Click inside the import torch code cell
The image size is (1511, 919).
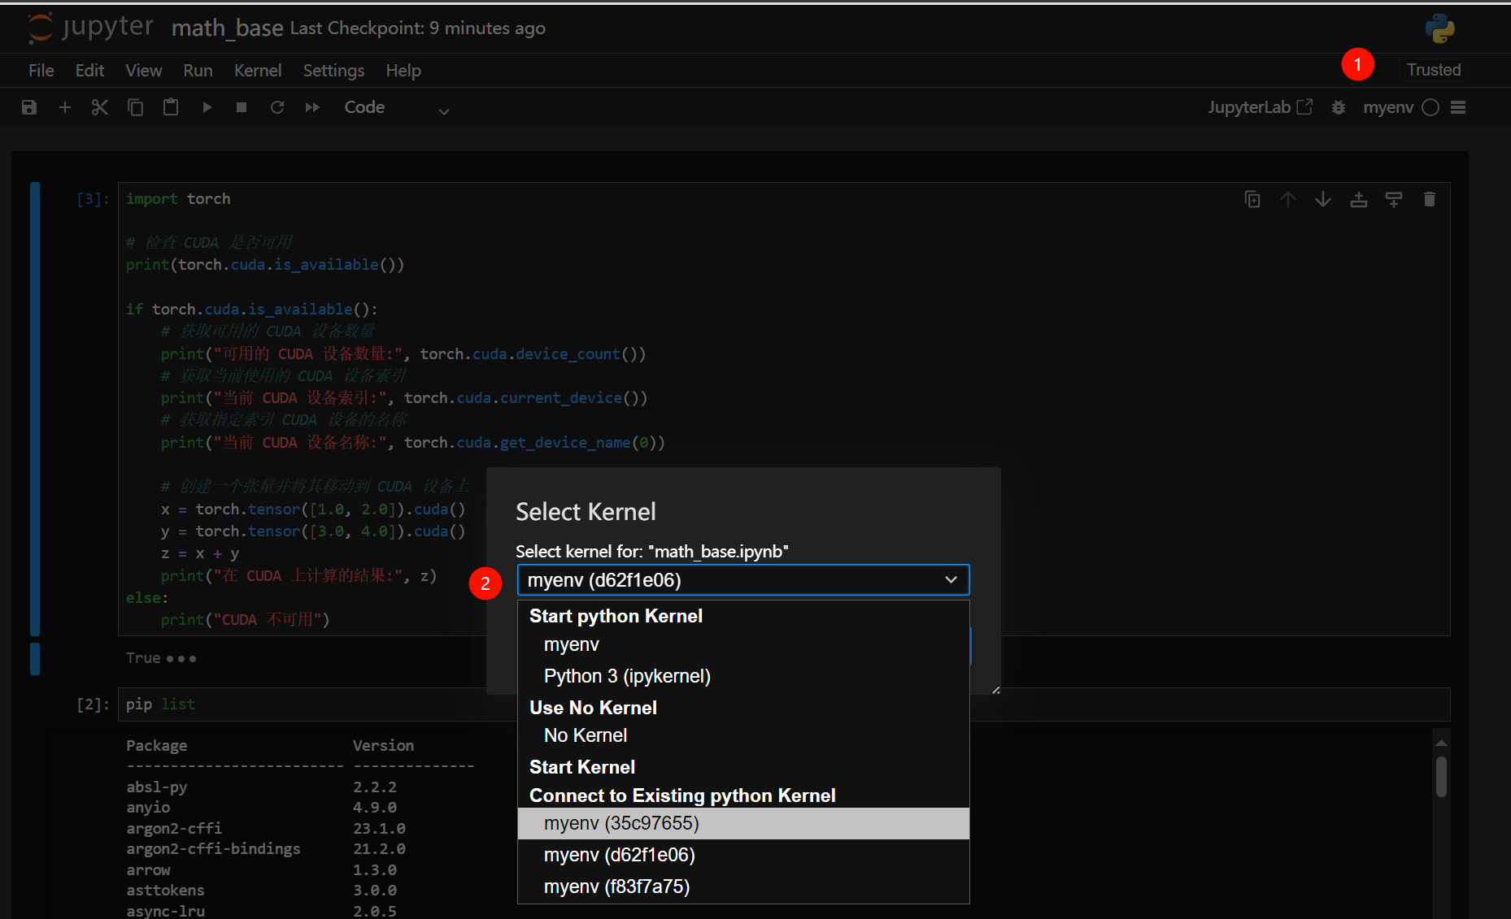pyautogui.click(x=784, y=409)
